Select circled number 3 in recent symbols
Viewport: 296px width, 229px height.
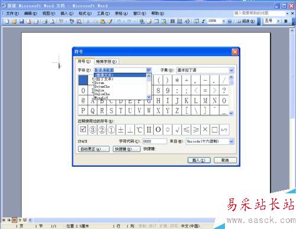(92, 130)
